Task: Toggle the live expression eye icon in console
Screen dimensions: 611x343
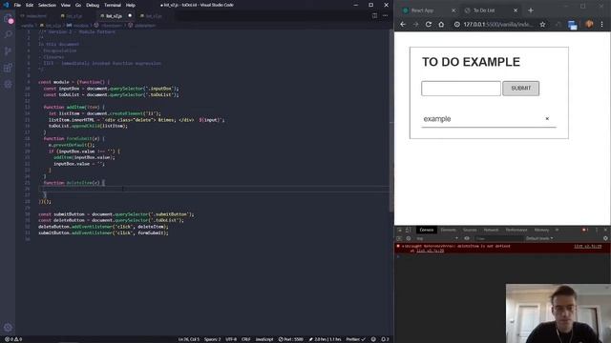Action: coord(467,238)
